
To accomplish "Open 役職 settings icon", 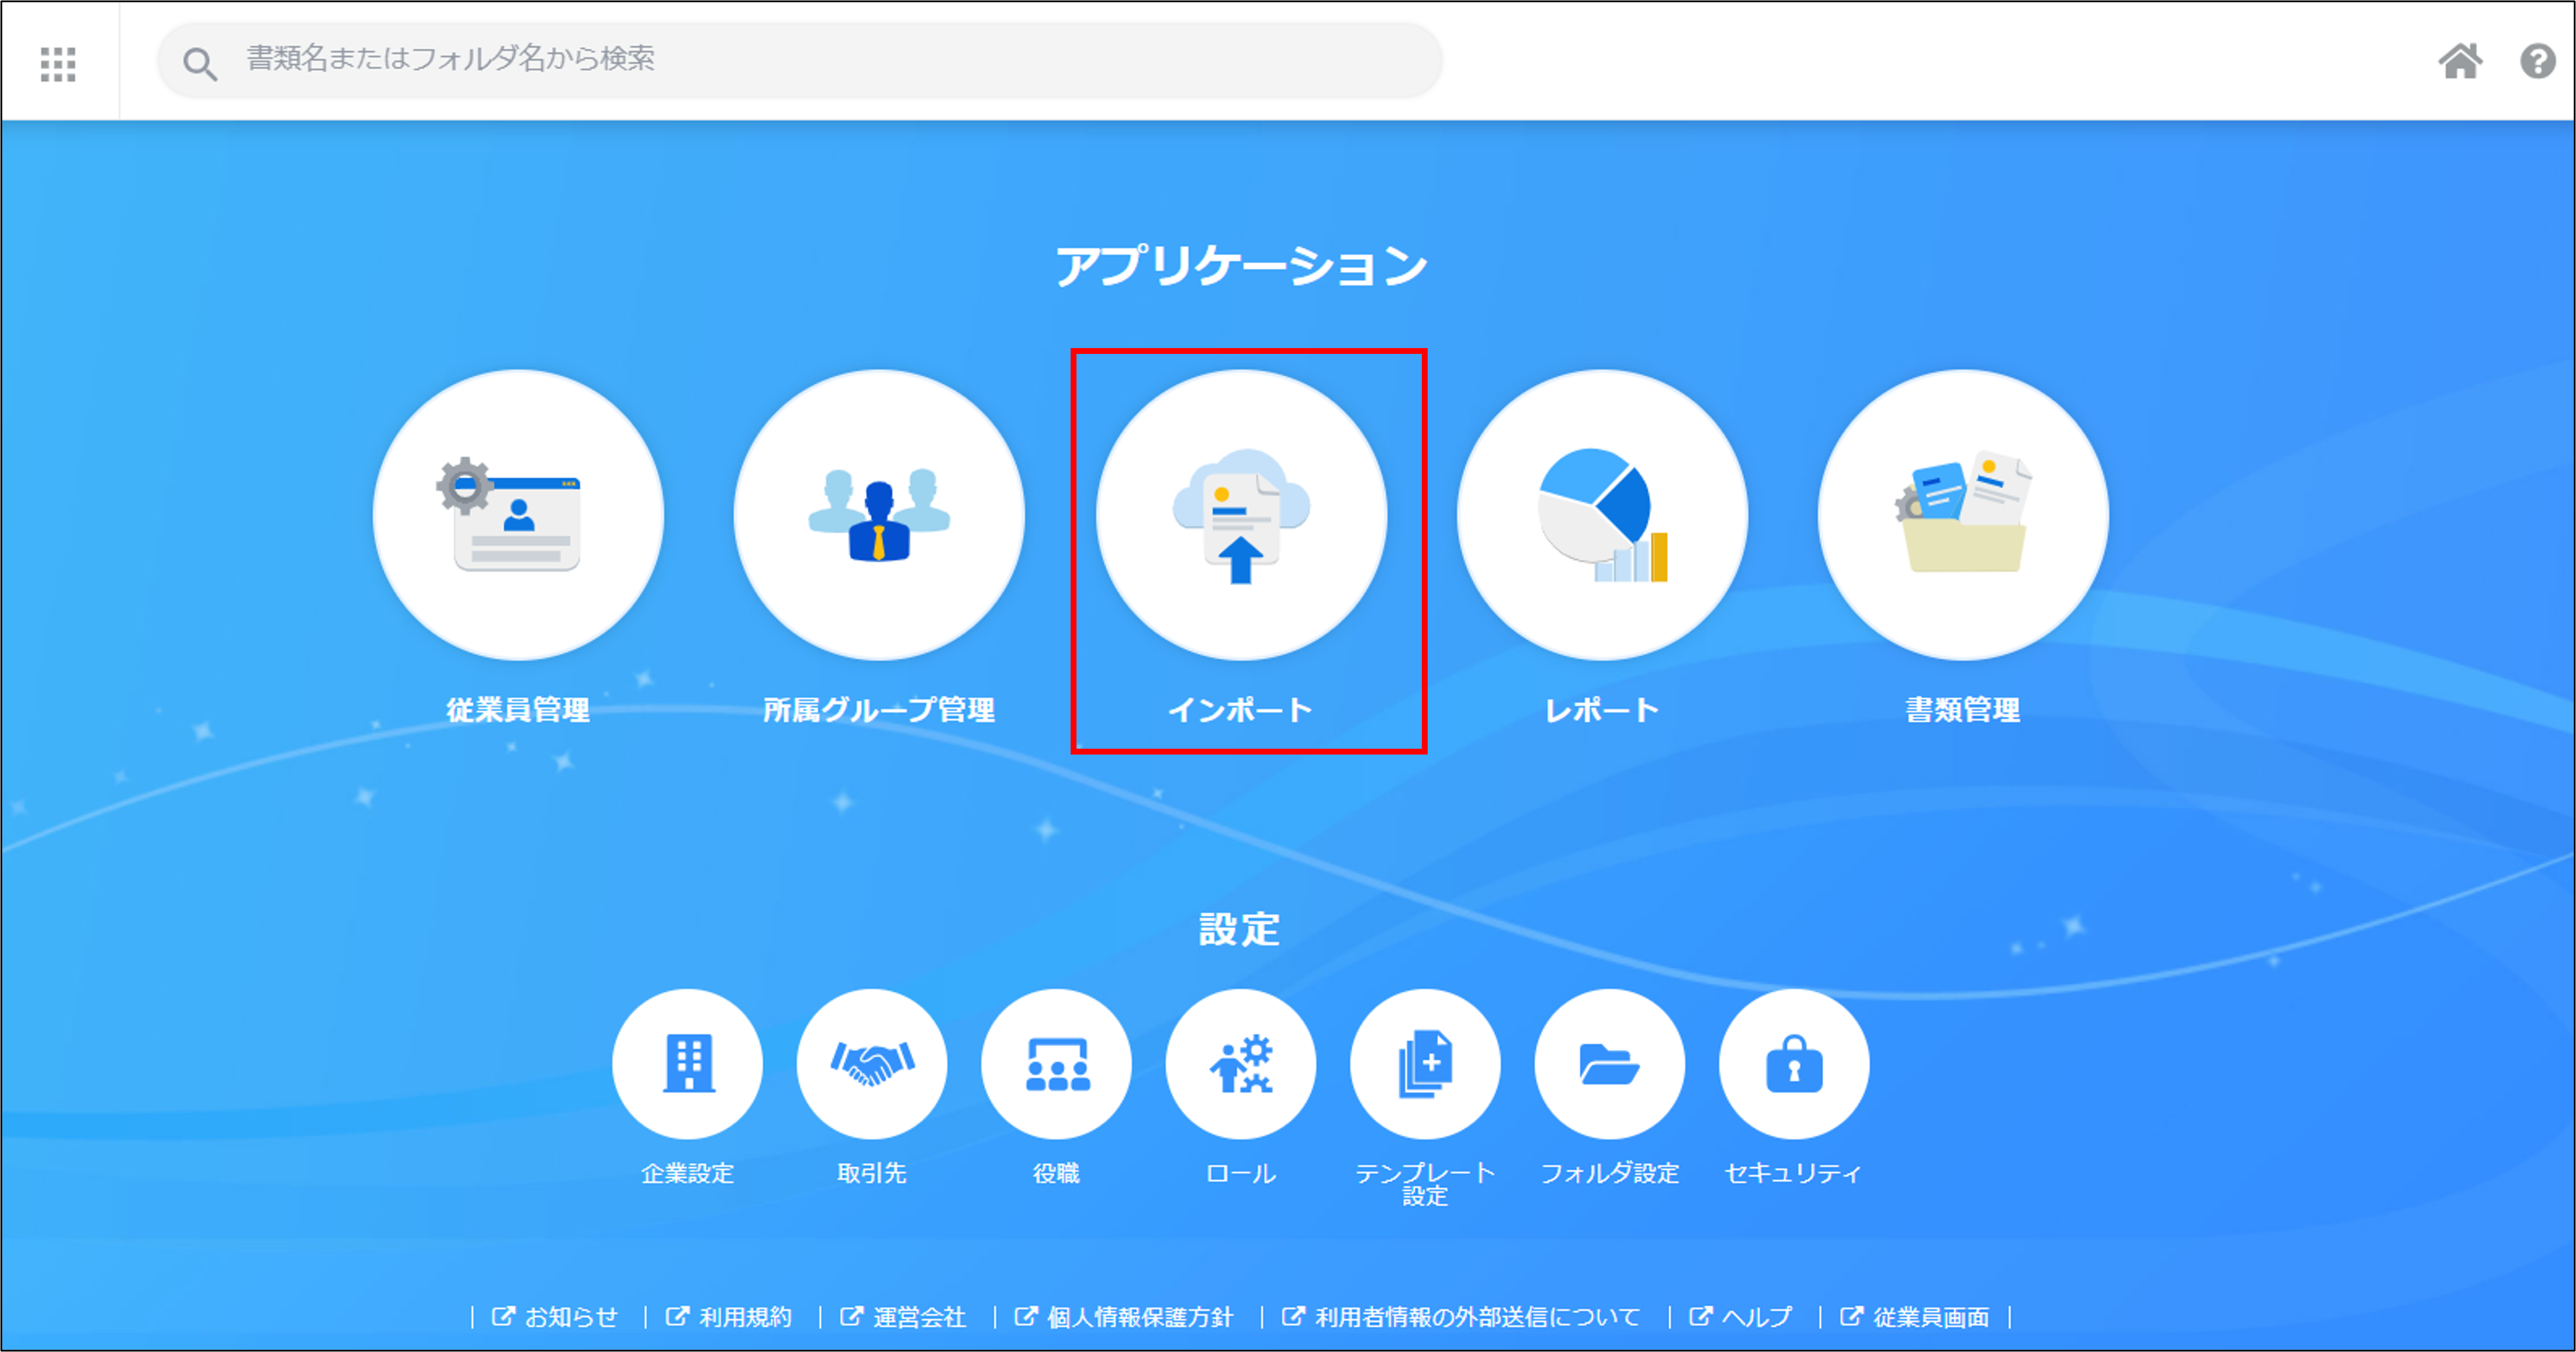I will coord(1056,1064).
